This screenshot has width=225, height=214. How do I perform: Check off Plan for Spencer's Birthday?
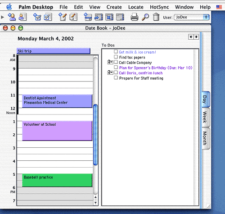pos(116,67)
